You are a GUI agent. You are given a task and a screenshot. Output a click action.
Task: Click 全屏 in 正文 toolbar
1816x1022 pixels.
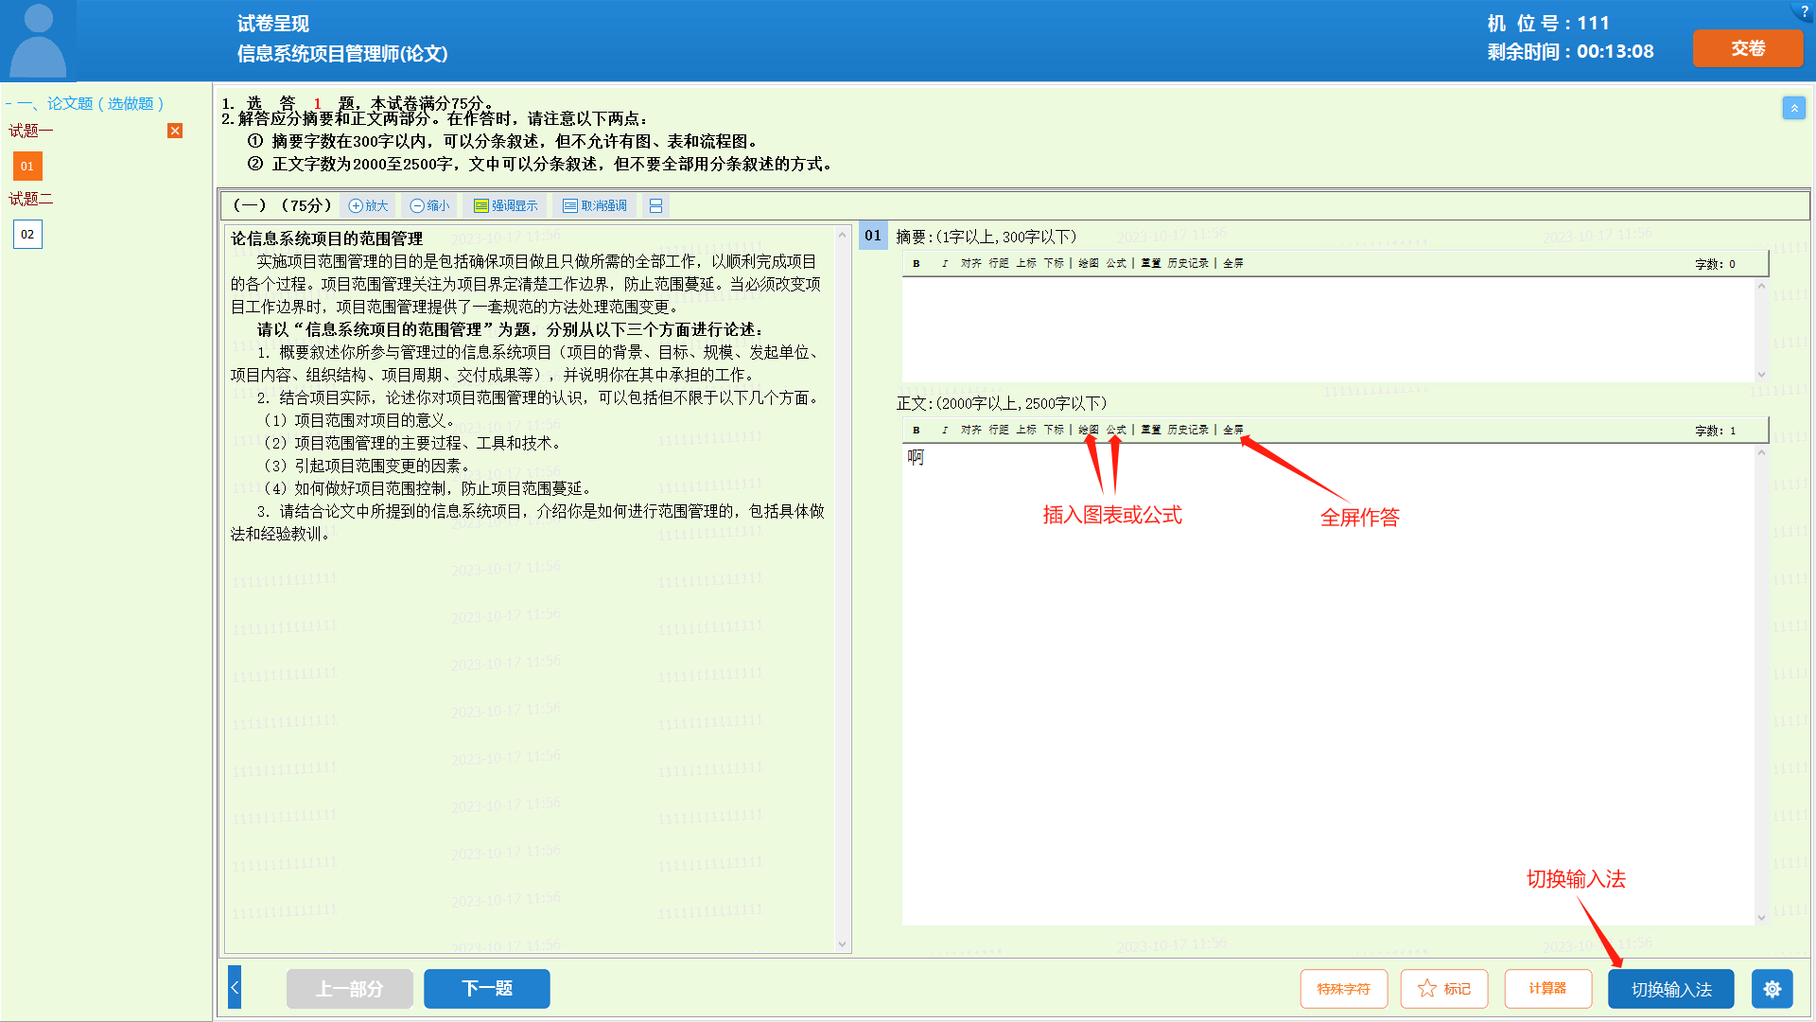1232,431
